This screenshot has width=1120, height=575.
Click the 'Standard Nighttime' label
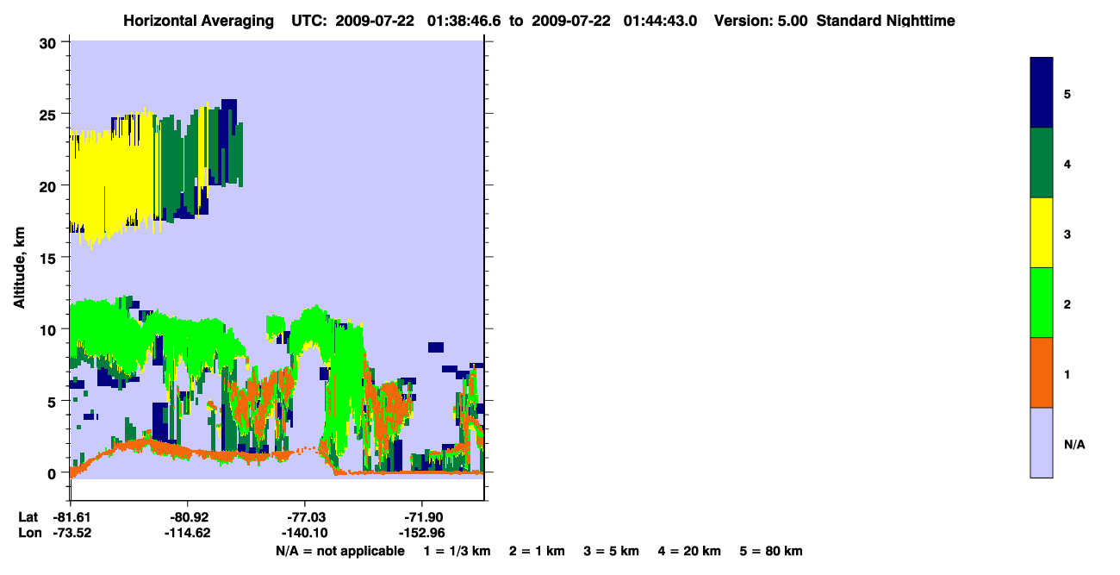click(887, 21)
